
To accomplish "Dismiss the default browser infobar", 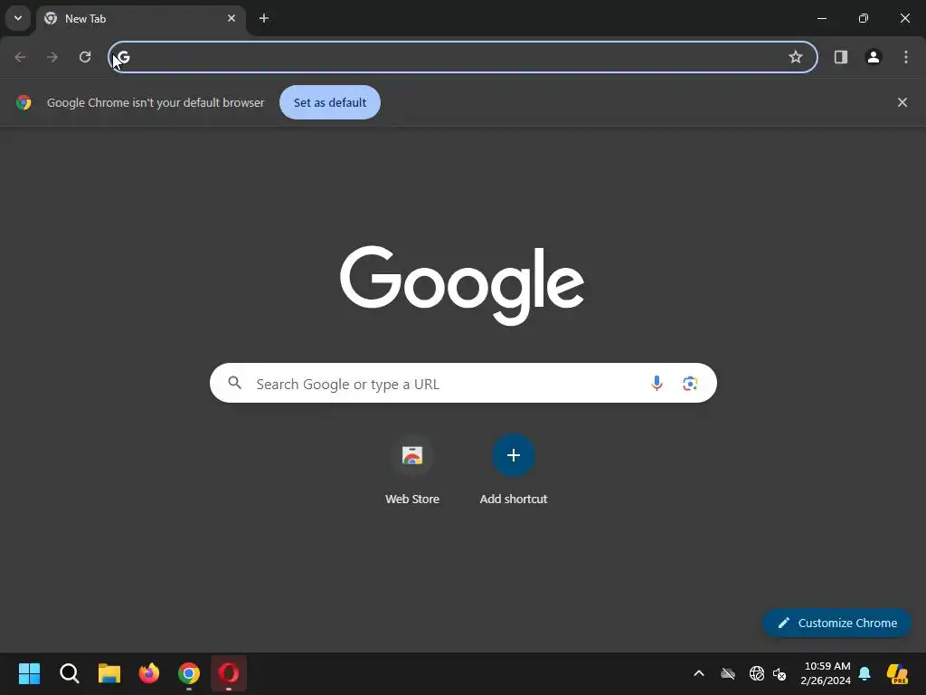I will (902, 102).
